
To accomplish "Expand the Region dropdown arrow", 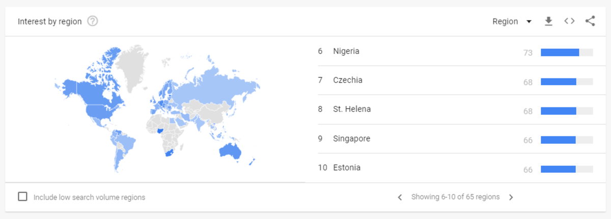I will (x=529, y=21).
